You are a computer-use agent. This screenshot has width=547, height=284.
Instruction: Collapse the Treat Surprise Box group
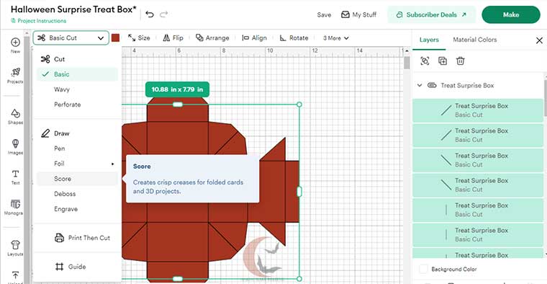point(420,85)
